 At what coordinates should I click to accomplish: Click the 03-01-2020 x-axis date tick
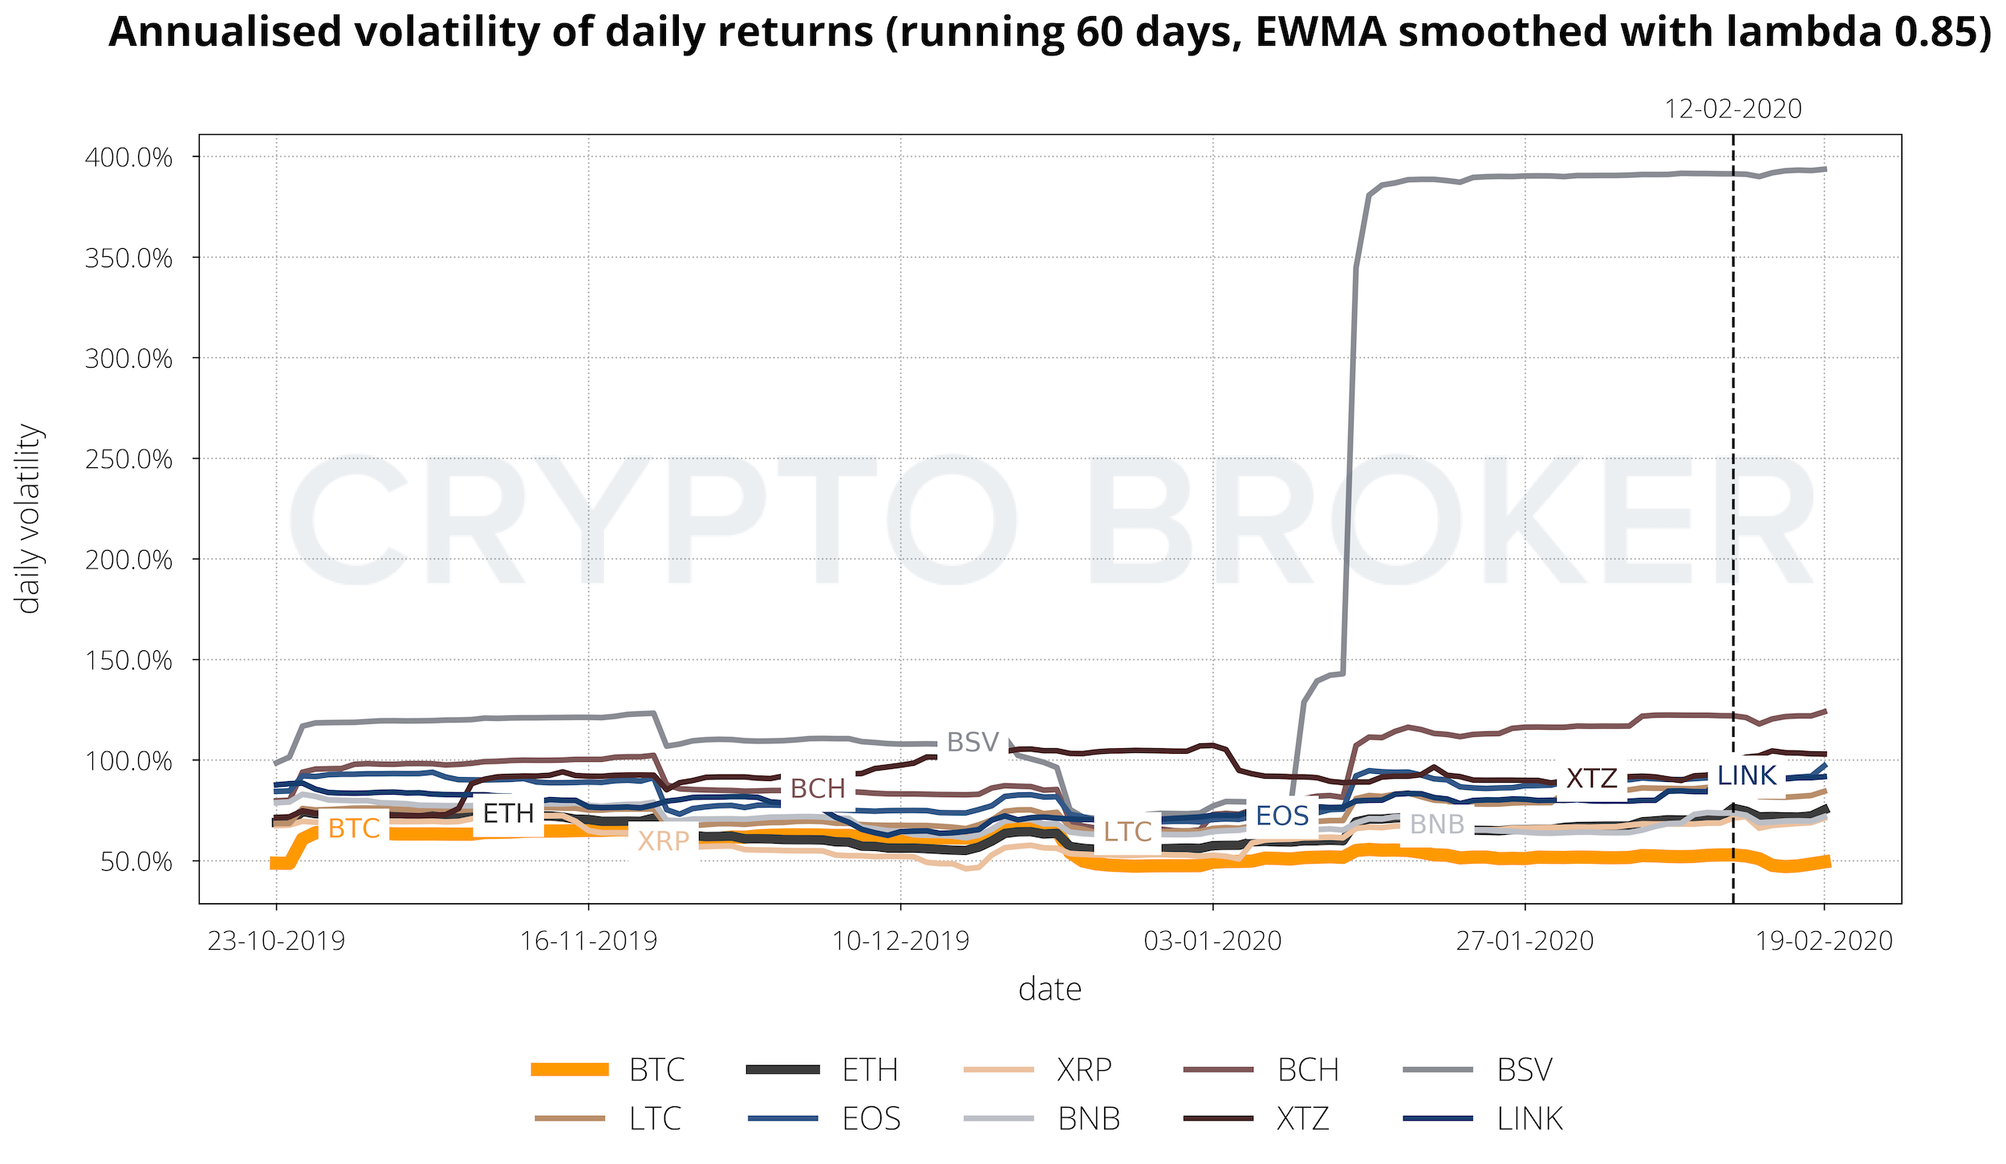(1212, 940)
